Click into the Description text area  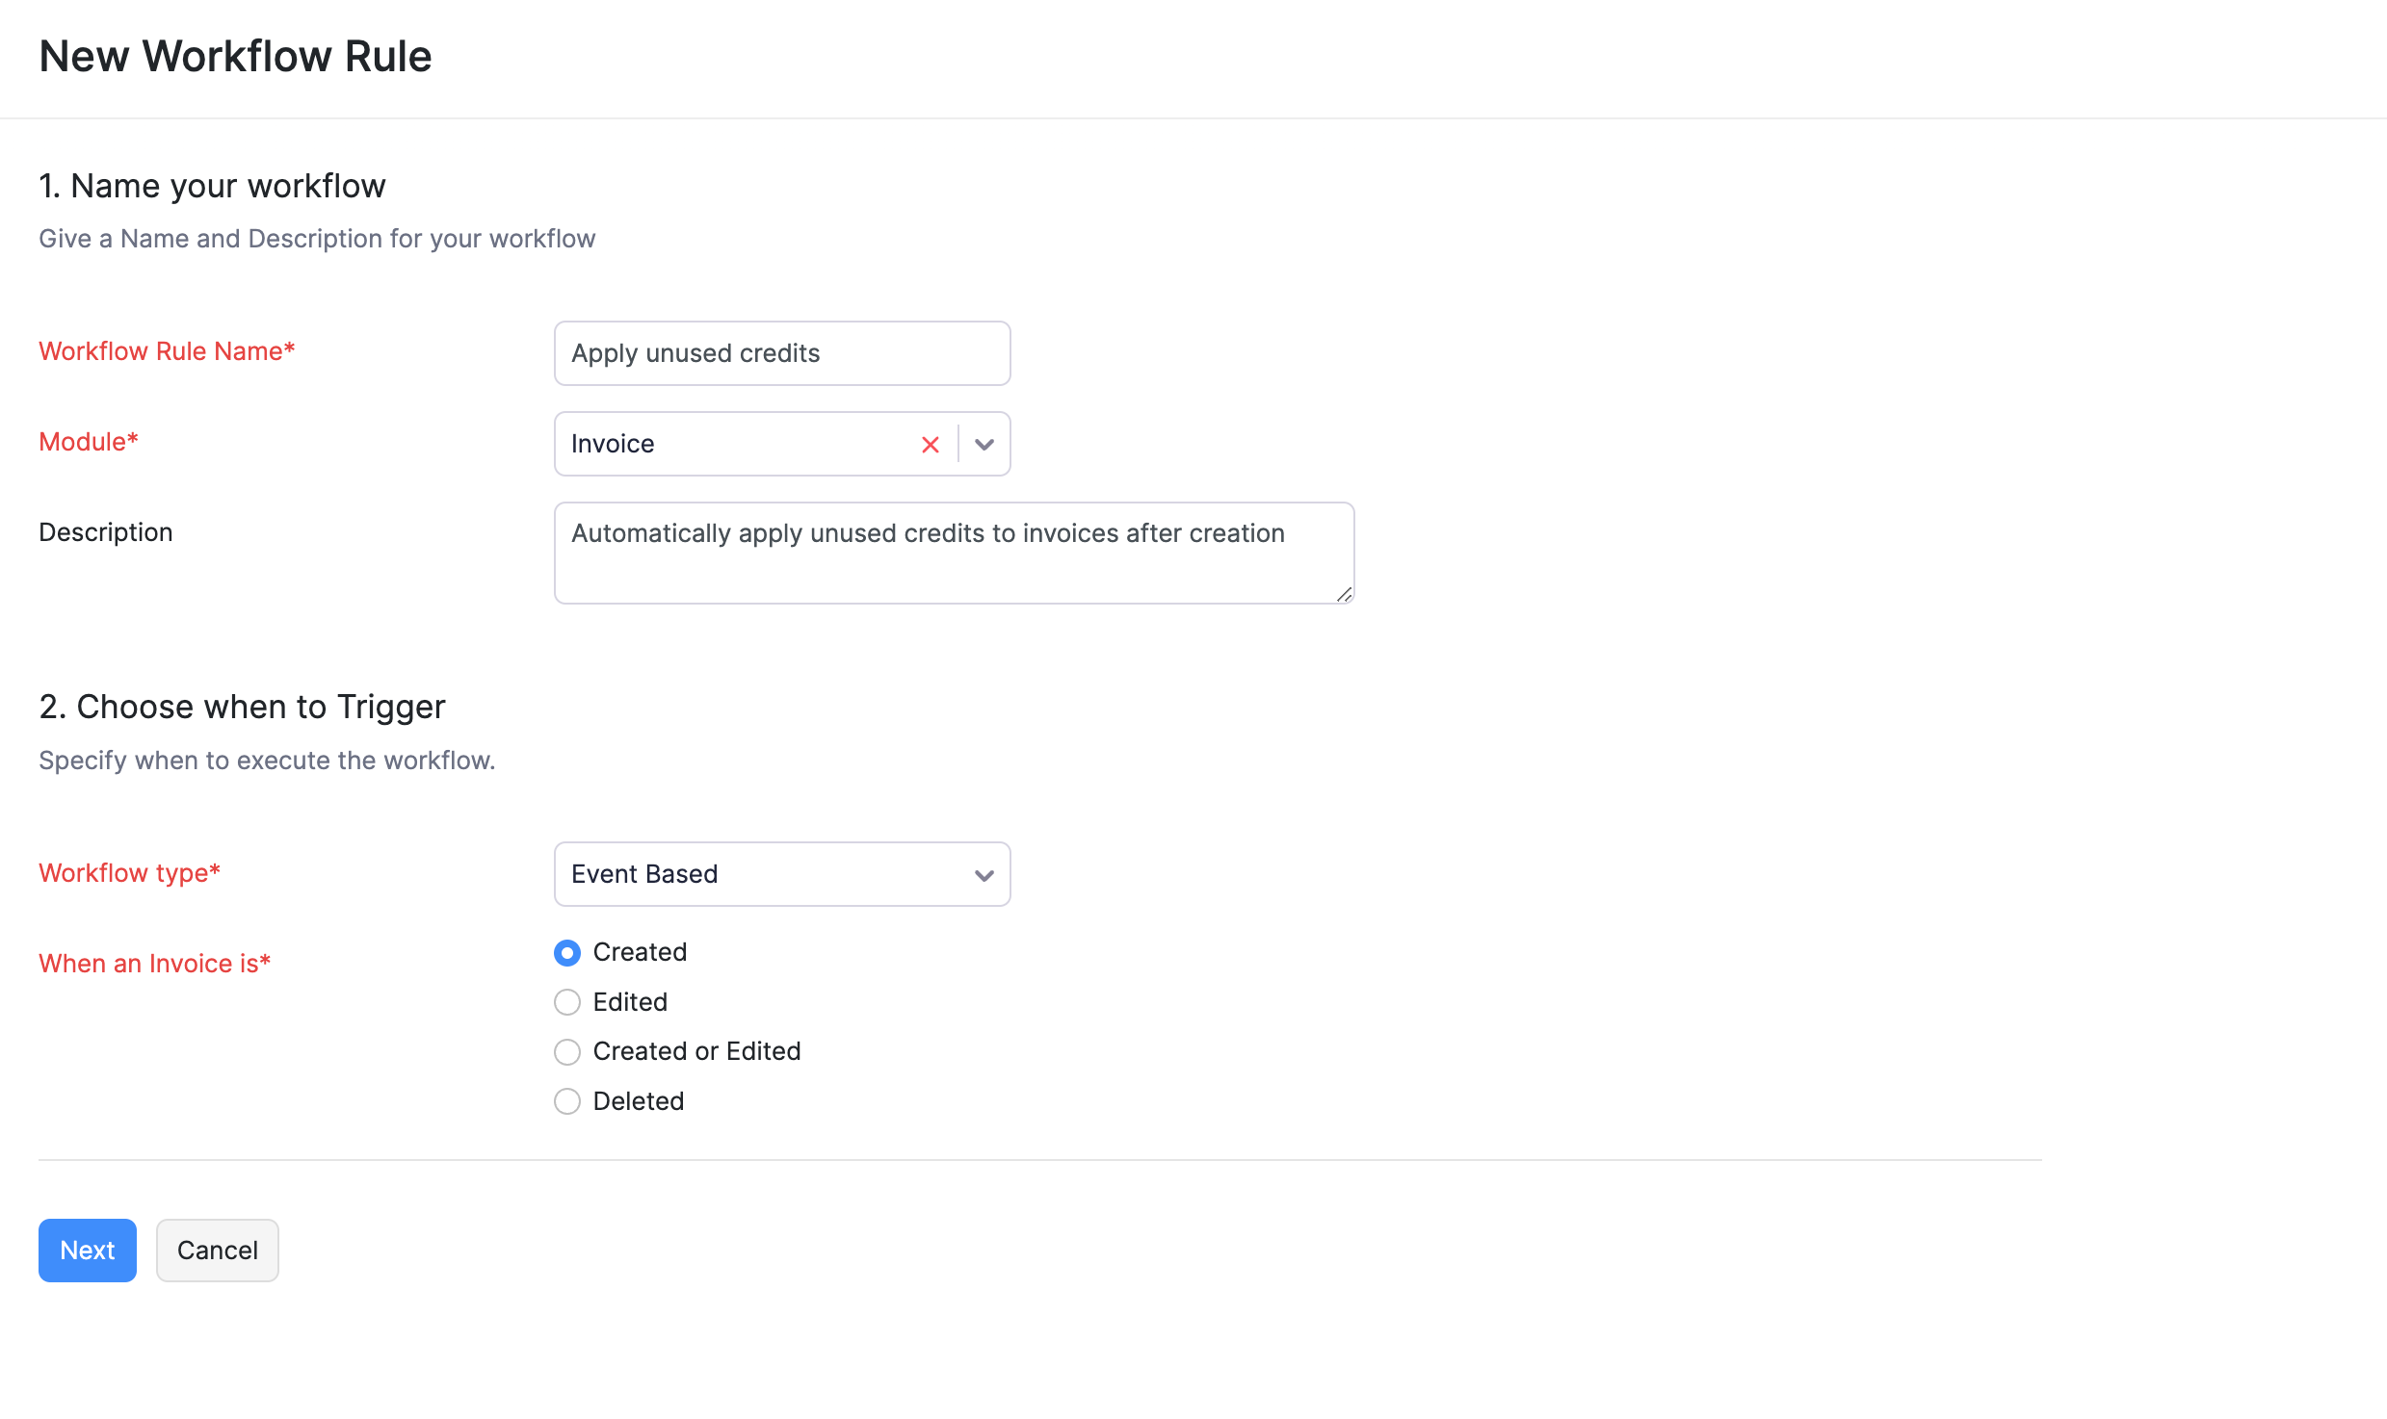(953, 554)
